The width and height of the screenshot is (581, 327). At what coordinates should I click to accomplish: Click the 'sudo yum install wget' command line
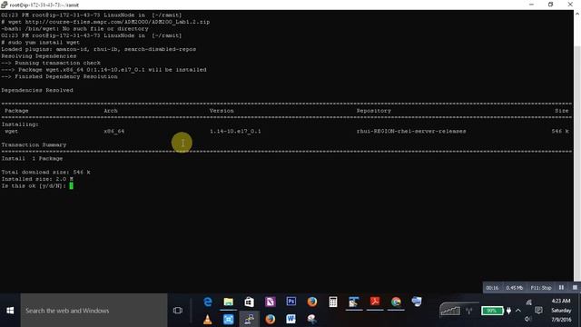click(40, 43)
